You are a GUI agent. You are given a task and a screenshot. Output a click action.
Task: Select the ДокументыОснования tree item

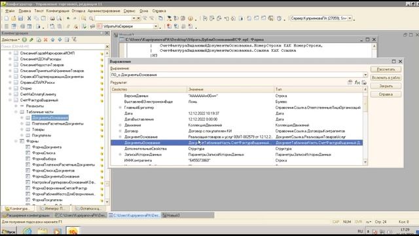coord(50,118)
